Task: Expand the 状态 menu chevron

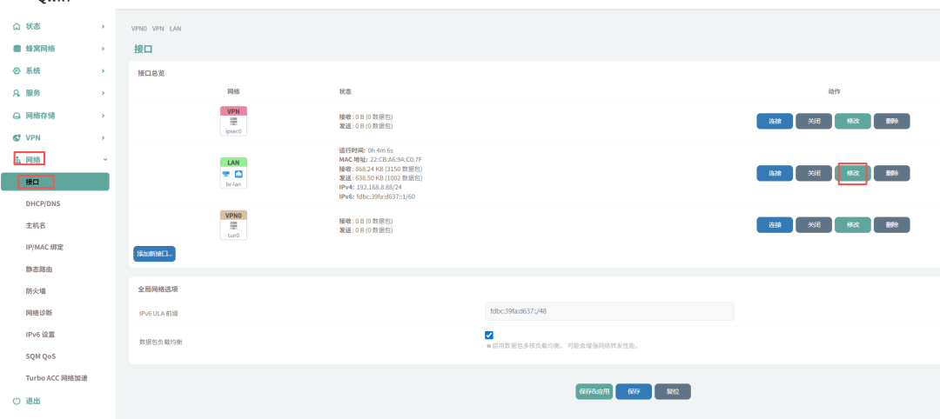Action: pos(104,27)
